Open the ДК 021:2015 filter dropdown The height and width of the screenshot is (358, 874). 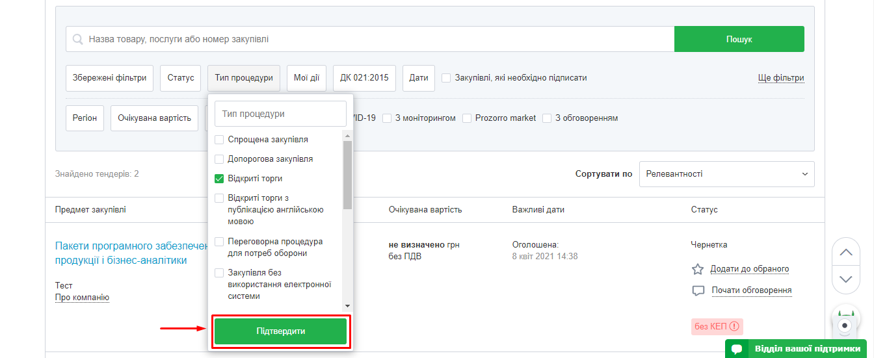(x=364, y=78)
